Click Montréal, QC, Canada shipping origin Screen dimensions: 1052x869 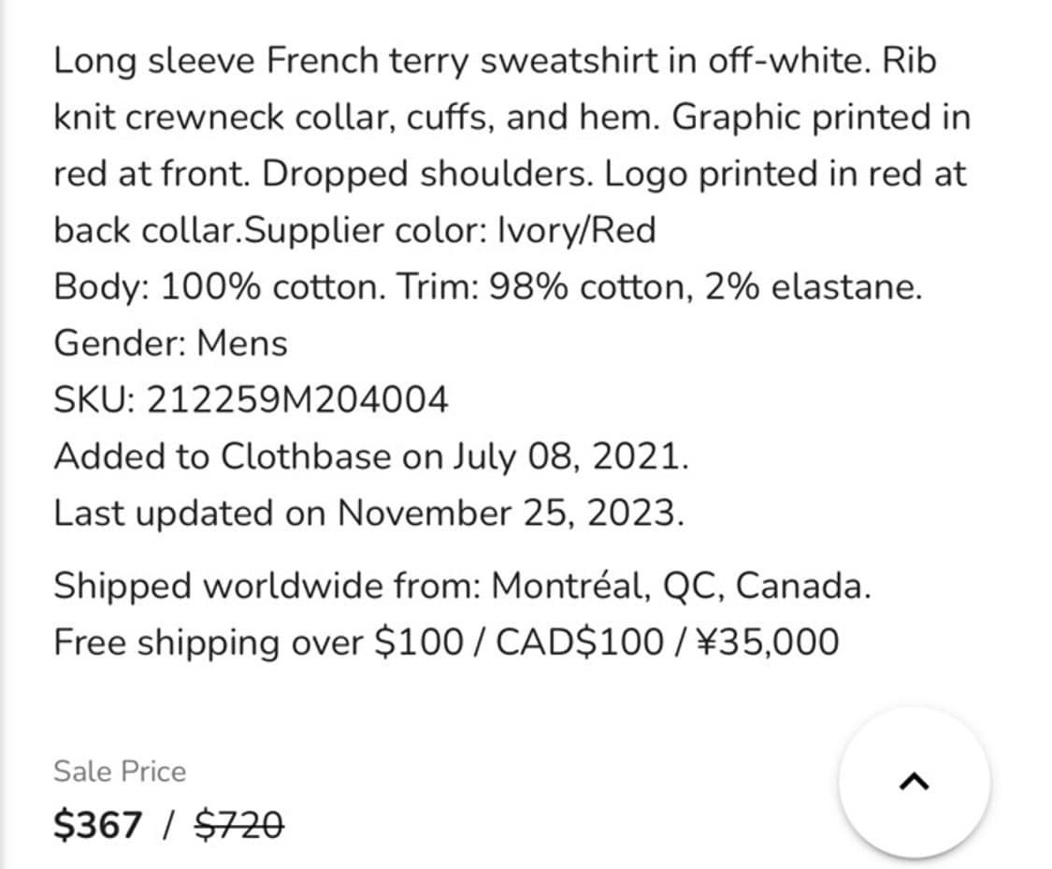681,586
